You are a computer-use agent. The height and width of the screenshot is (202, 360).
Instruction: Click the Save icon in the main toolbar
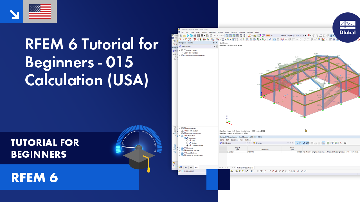199,36
